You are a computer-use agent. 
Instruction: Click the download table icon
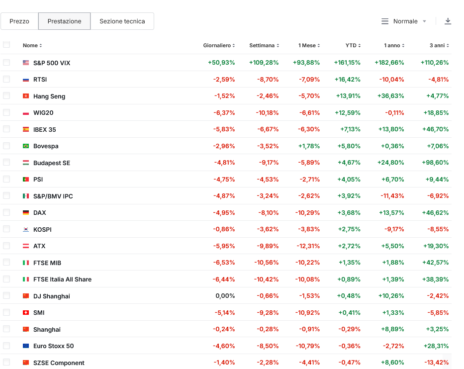[448, 21]
